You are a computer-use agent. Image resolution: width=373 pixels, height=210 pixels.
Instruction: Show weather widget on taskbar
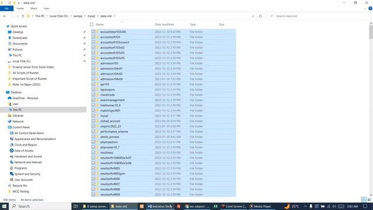(291, 206)
